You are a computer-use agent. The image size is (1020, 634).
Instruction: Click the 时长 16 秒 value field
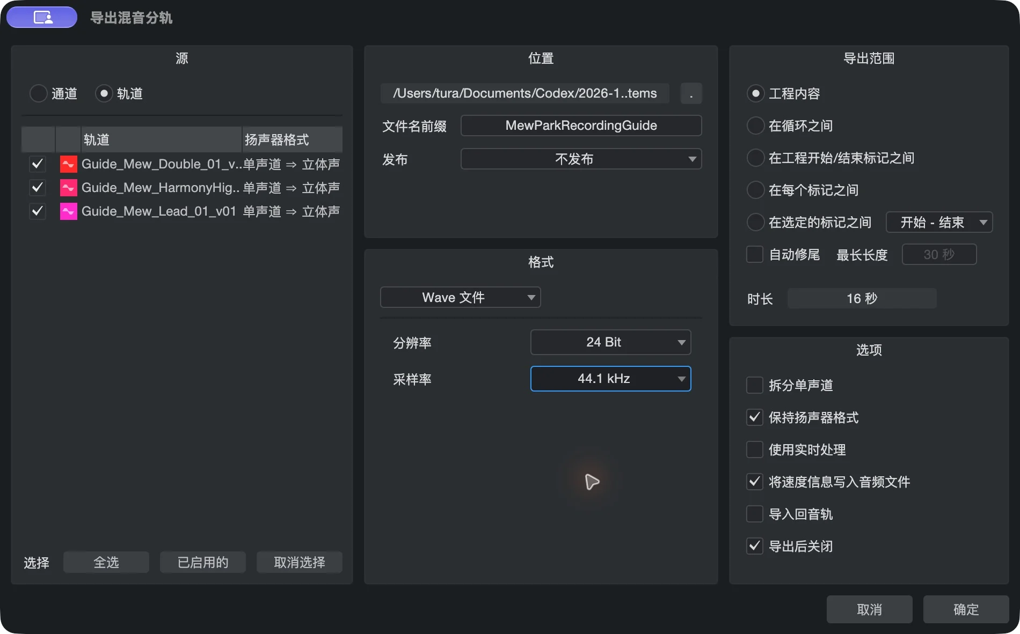[x=862, y=298]
